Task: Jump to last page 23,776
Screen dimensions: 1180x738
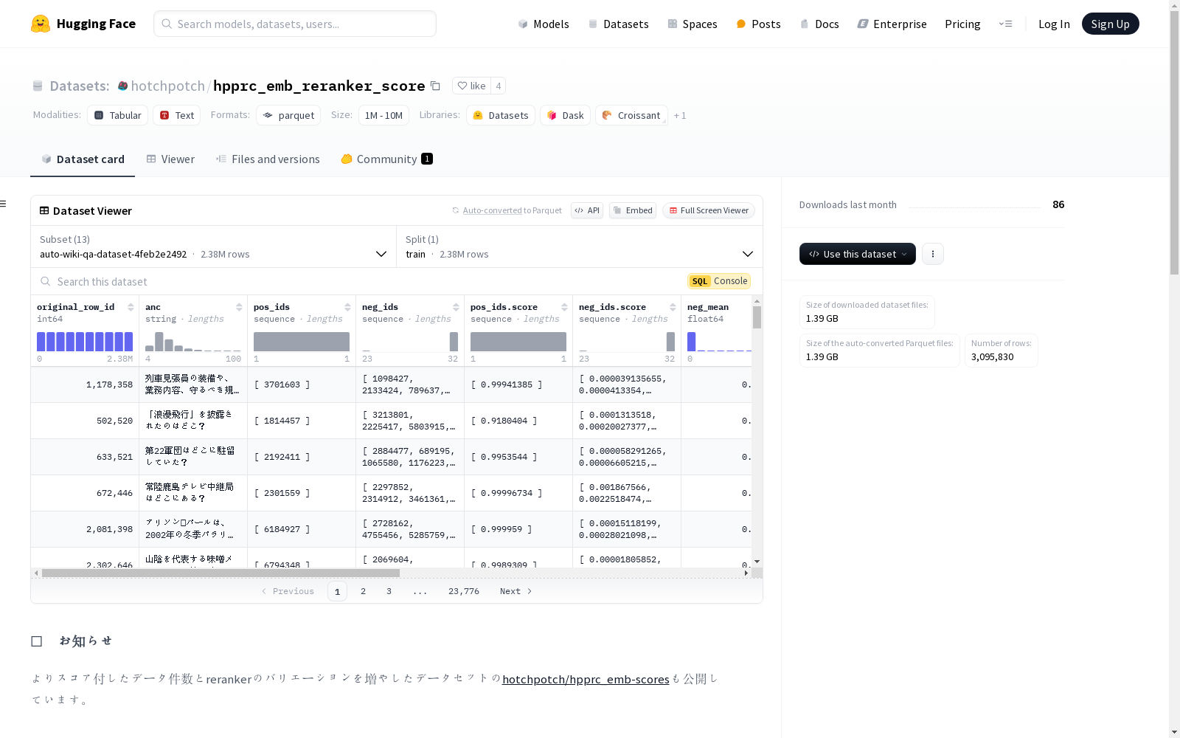Action: (464, 591)
